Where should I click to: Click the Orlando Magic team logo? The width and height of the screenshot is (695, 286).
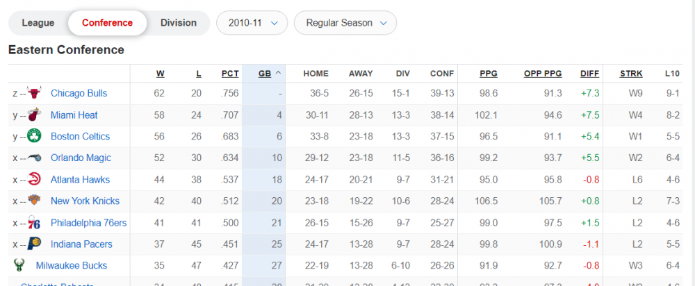pyautogui.click(x=35, y=158)
